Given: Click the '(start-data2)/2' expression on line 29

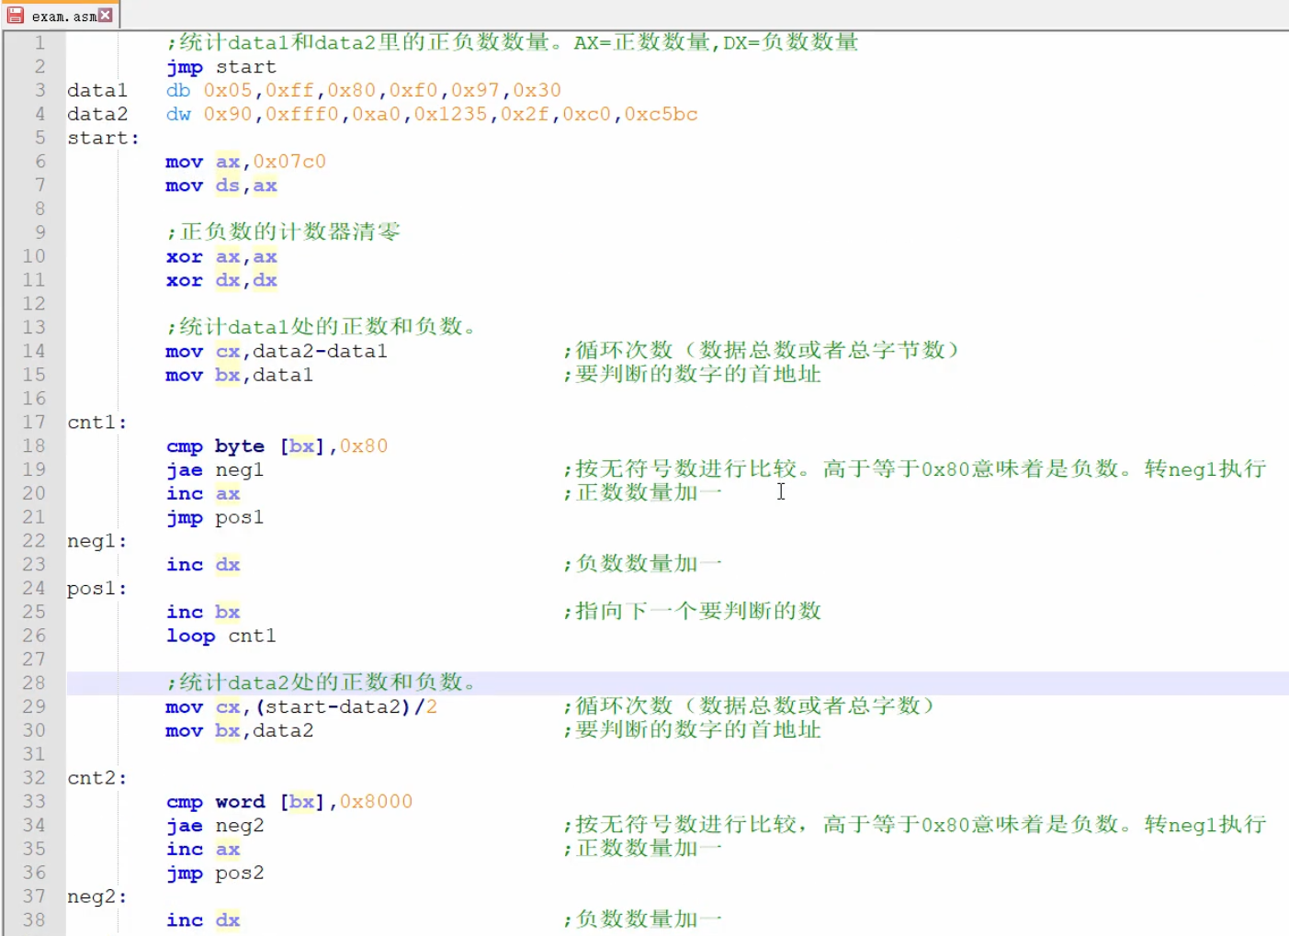Looking at the screenshot, I should 345,706.
